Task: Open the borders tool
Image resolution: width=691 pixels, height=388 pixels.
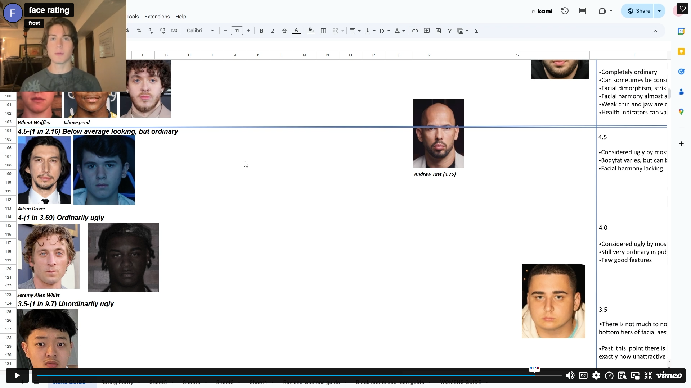Action: (323, 31)
